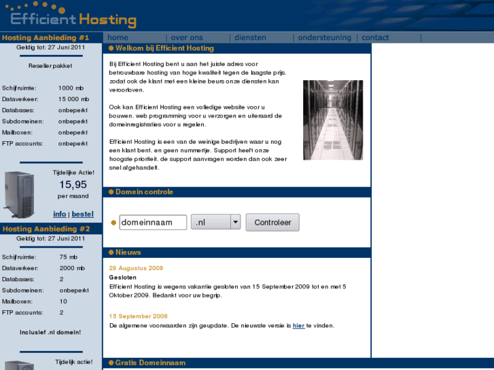Go to the diensten page

(250, 37)
